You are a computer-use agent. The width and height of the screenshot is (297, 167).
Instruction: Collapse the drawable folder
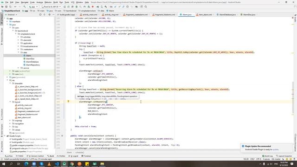pos(10,83)
